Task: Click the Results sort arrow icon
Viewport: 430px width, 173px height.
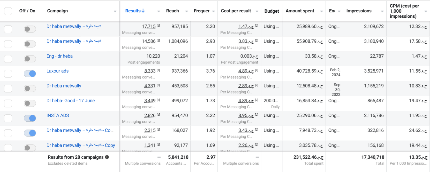Action: pos(143,11)
